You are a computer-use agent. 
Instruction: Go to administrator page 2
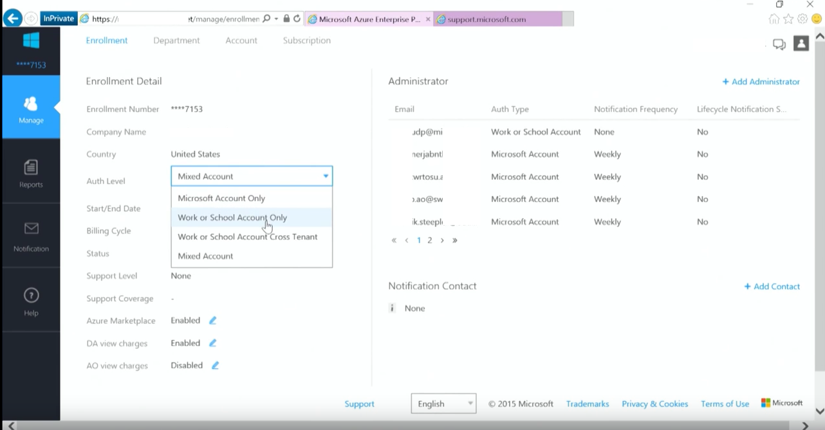[430, 240]
